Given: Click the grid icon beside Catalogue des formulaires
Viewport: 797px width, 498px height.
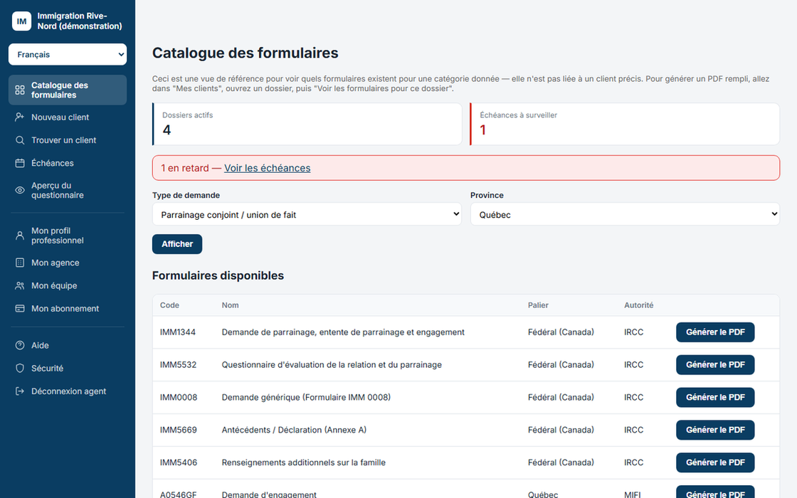Looking at the screenshot, I should (20, 90).
